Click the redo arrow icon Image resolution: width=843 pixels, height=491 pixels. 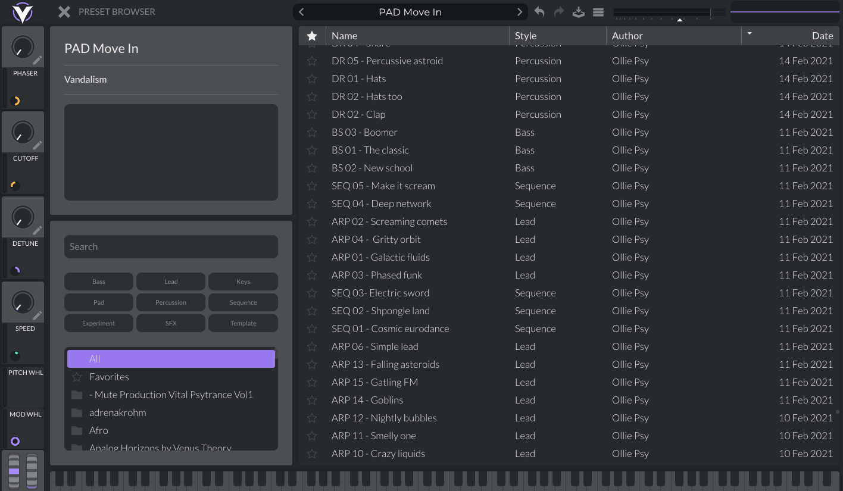558,11
